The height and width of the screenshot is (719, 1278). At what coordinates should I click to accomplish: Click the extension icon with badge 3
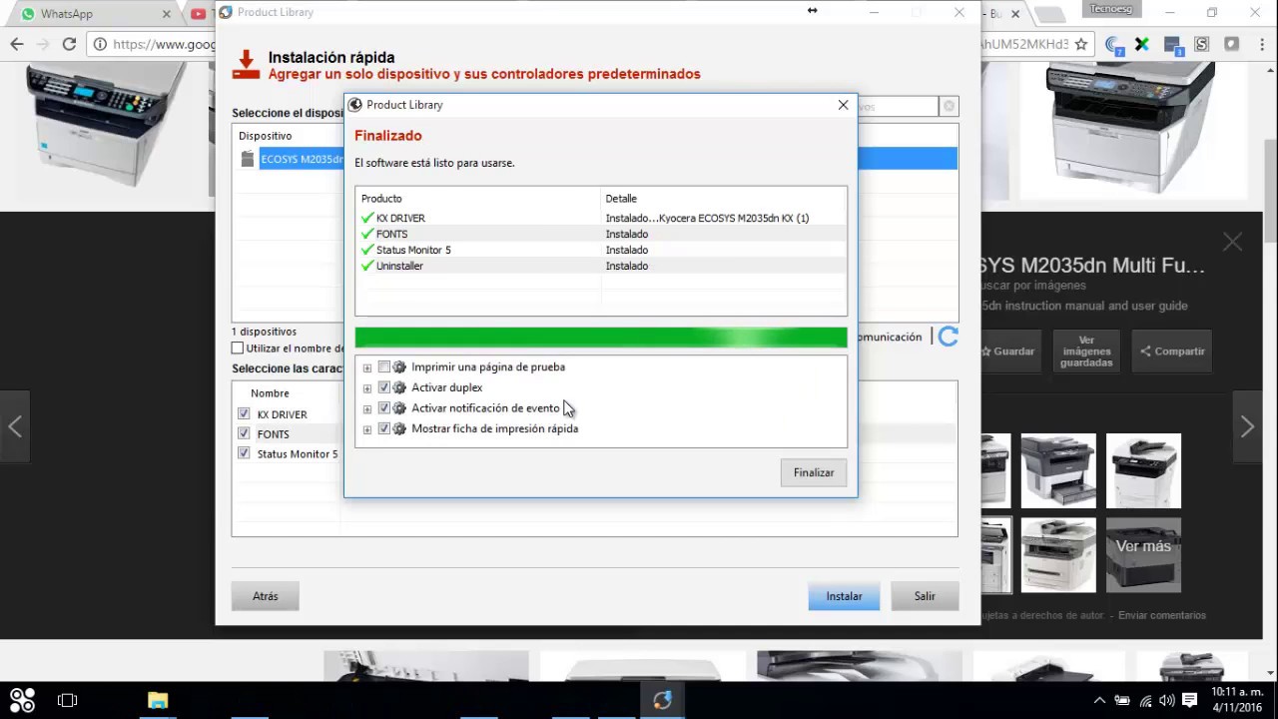coord(1173,45)
